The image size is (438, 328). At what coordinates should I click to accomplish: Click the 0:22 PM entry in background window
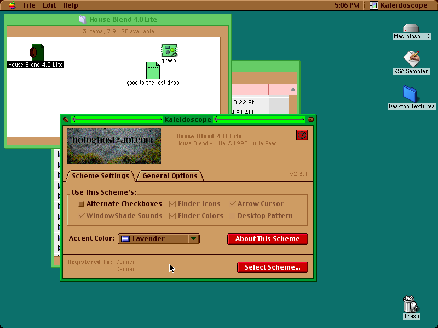click(x=245, y=102)
